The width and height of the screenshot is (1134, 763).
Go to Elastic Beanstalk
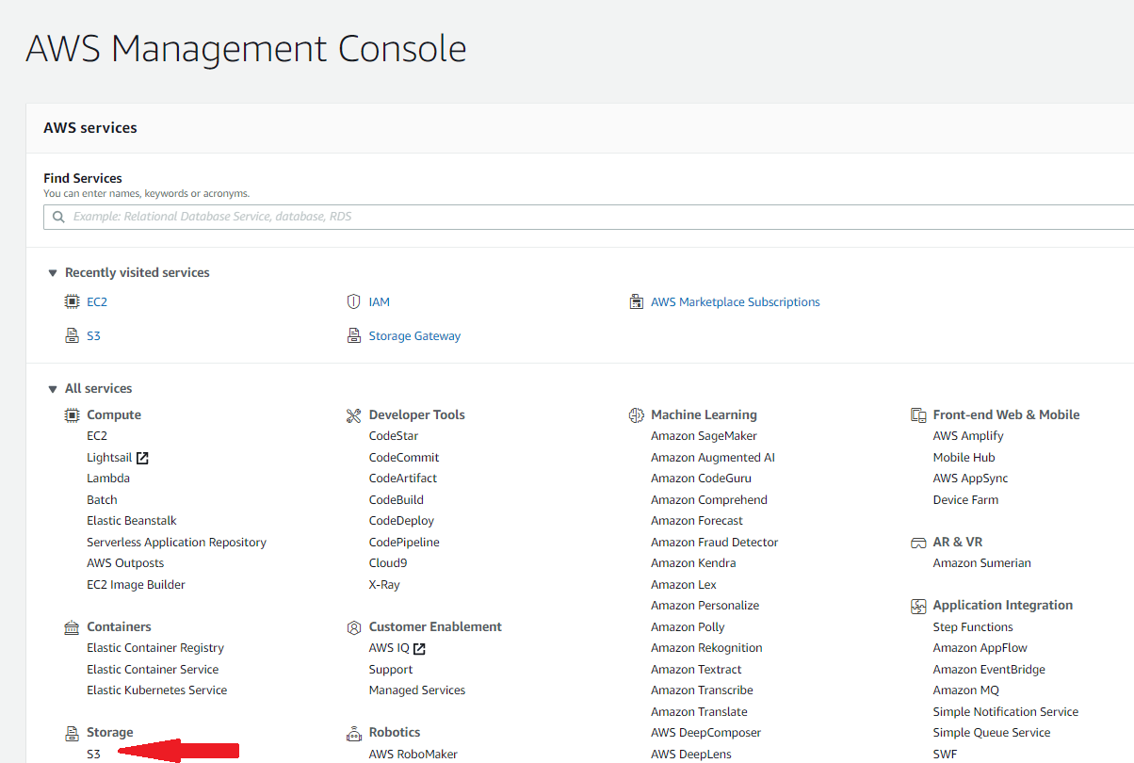(132, 521)
